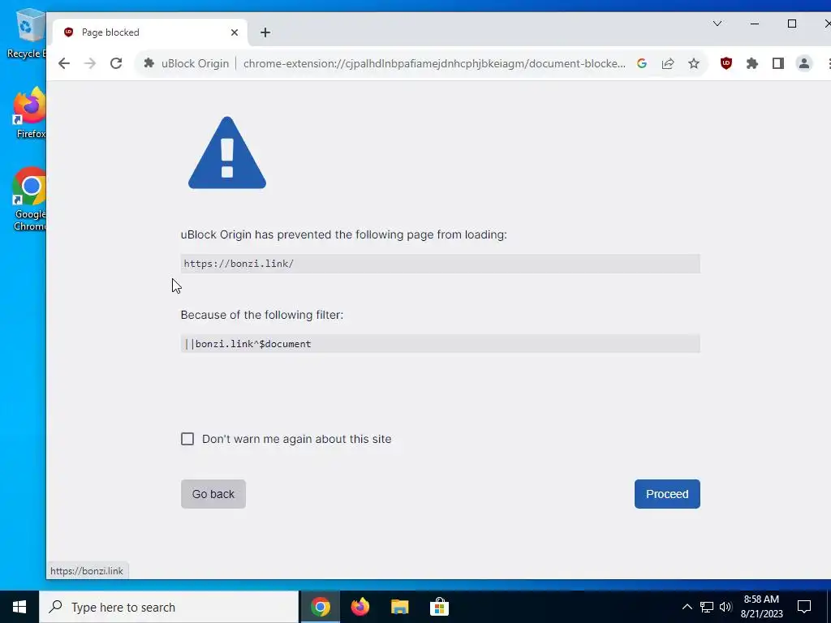Viewport: 831px width, 623px height.
Task: Click the extension puzzle icon in address bar
Action: 149,63
